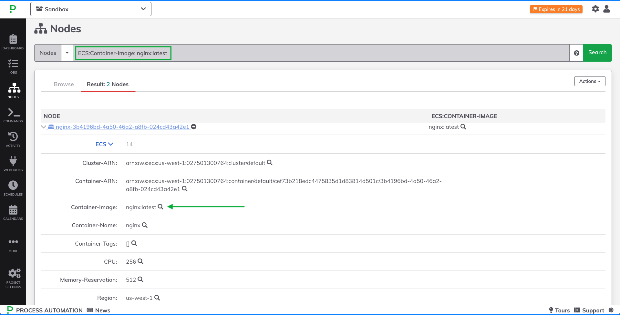Open Support in the footer
Image resolution: width=620 pixels, height=315 pixels.
(589, 310)
